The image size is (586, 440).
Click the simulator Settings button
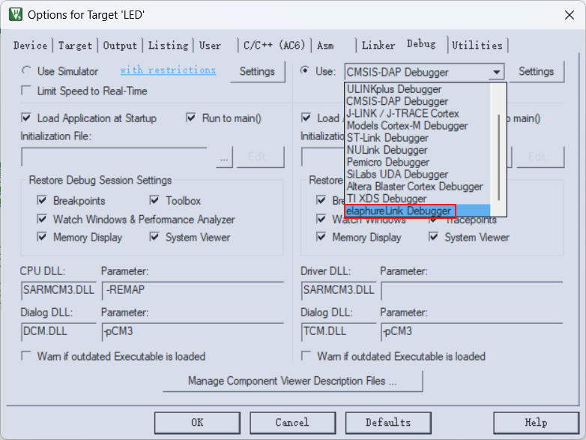pos(257,71)
